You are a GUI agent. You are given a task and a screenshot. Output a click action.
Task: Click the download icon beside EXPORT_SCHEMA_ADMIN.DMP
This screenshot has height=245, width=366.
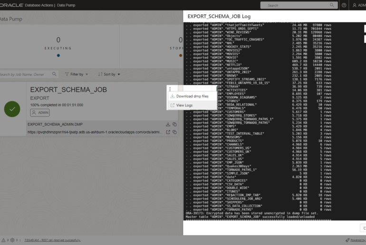[x=168, y=124]
